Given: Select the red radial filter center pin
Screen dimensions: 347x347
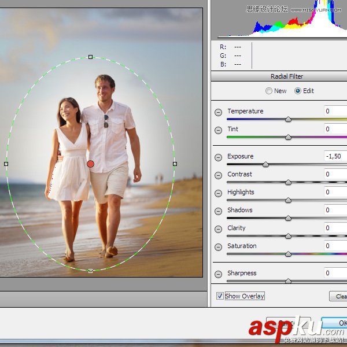Looking at the screenshot, I should point(90,164).
